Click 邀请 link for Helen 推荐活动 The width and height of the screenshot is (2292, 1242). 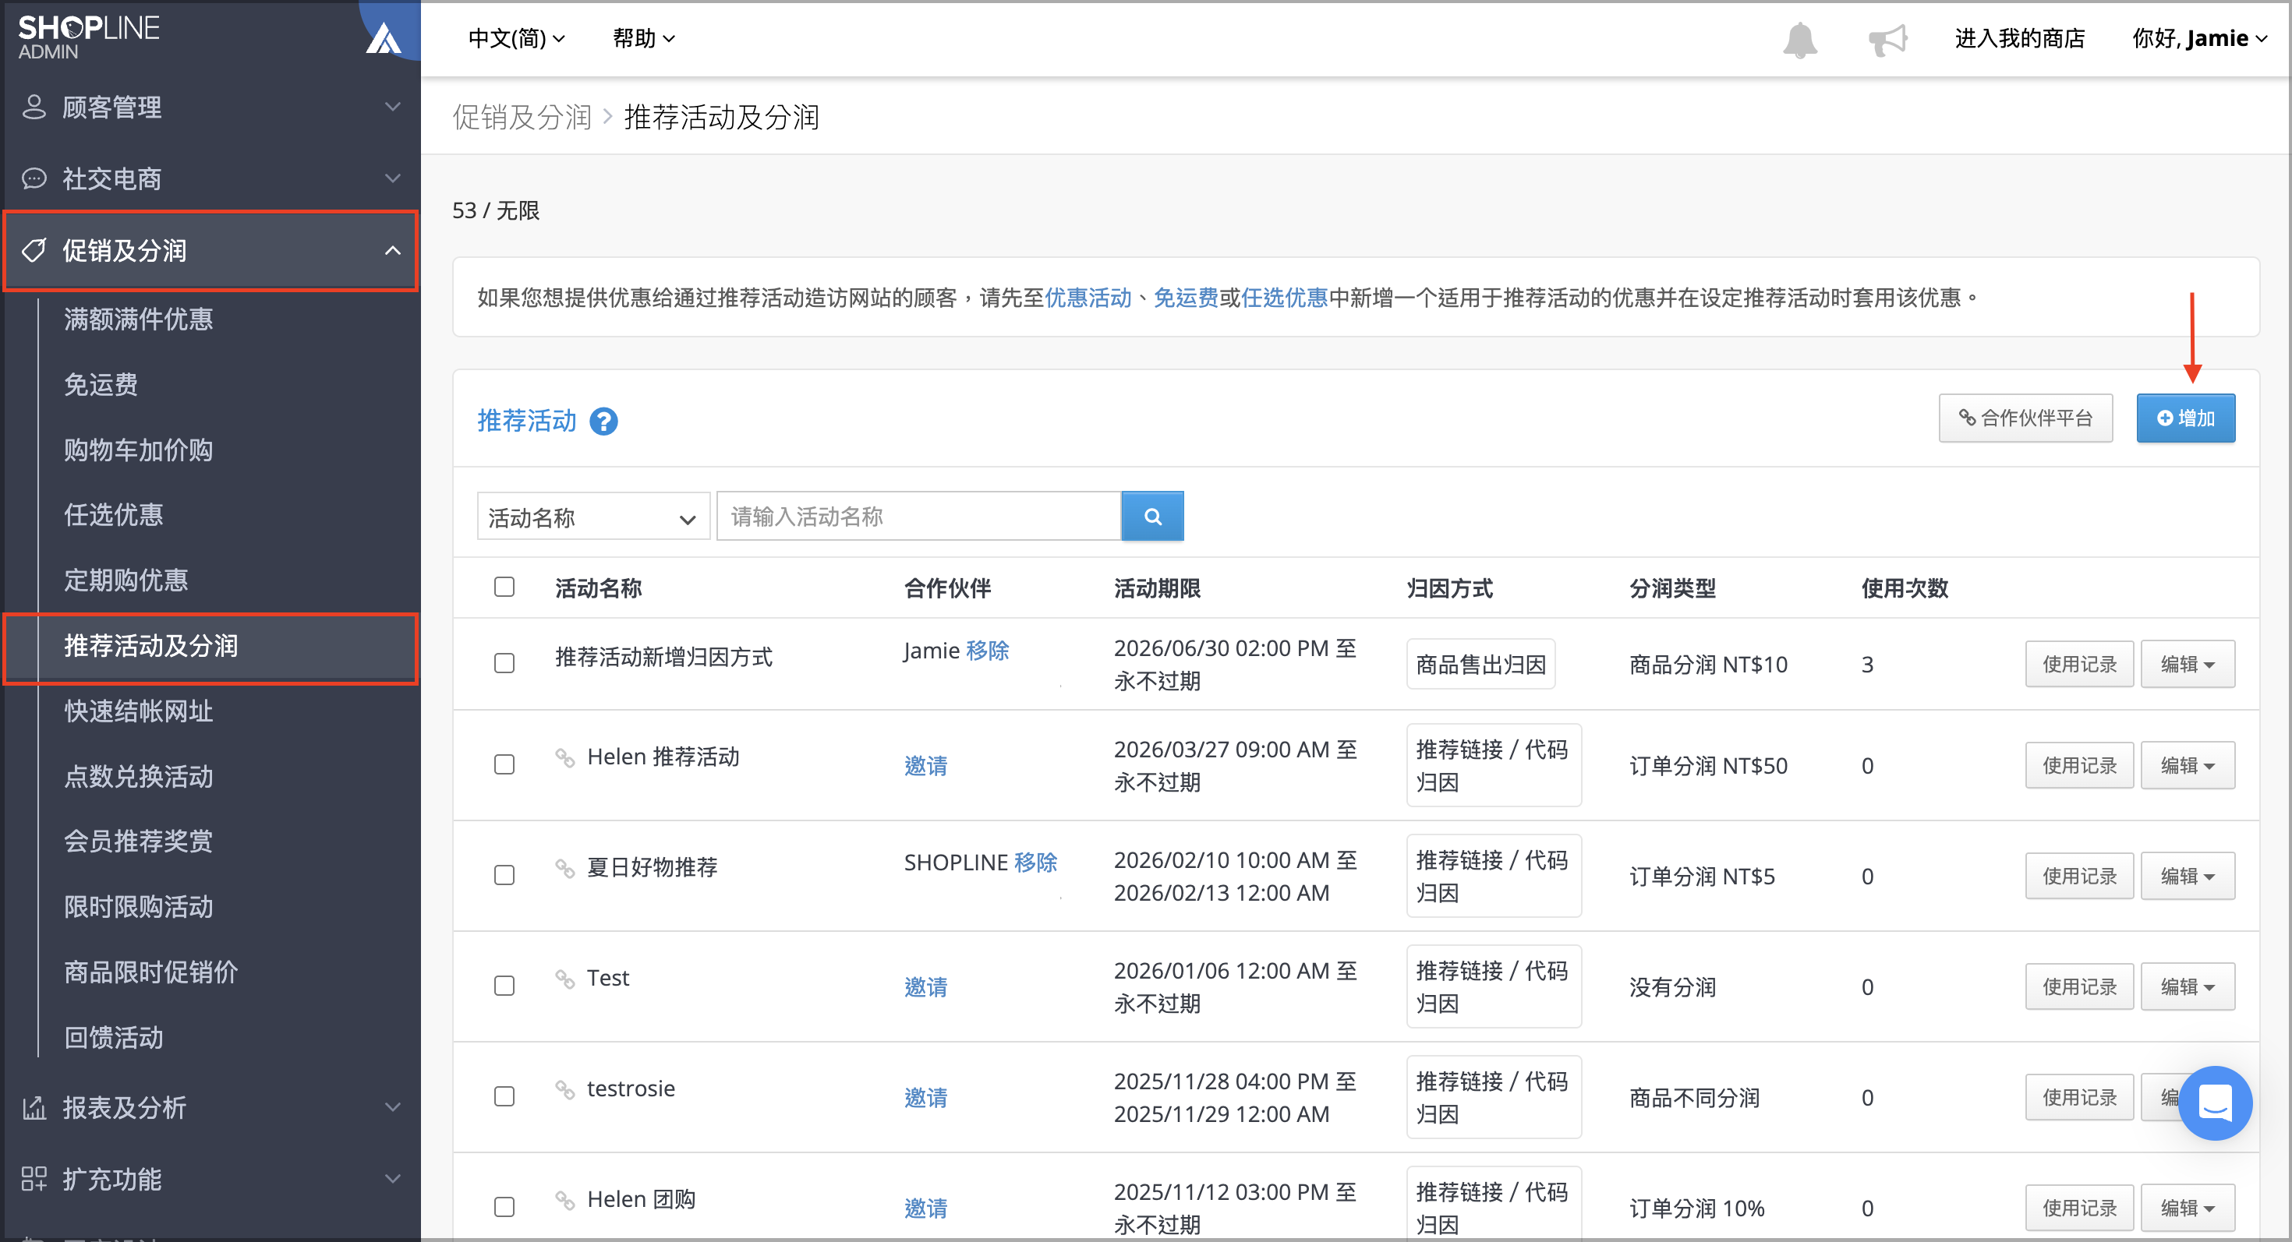(x=925, y=765)
